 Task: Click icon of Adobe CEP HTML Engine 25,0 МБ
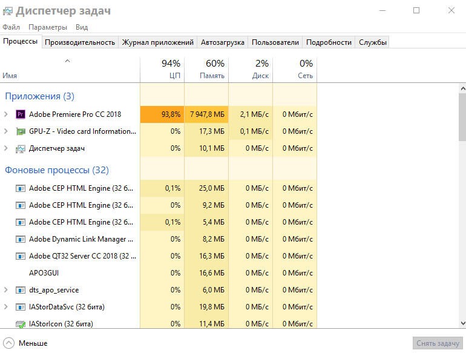pos(20,188)
